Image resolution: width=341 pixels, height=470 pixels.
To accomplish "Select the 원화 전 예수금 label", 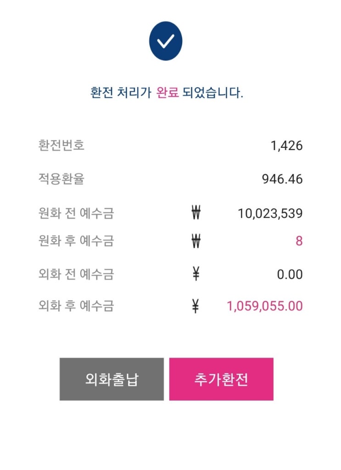I will click(76, 213).
